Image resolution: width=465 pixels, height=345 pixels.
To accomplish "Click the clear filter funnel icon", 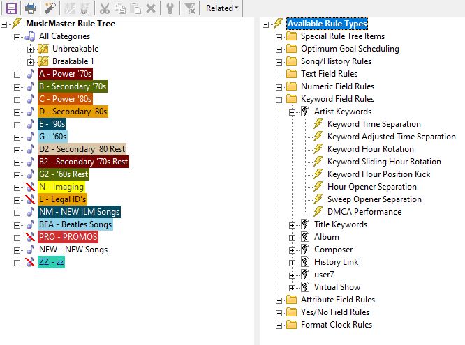I will [x=190, y=8].
